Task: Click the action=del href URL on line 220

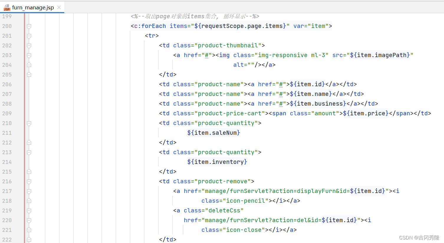Action: [x=281, y=220]
